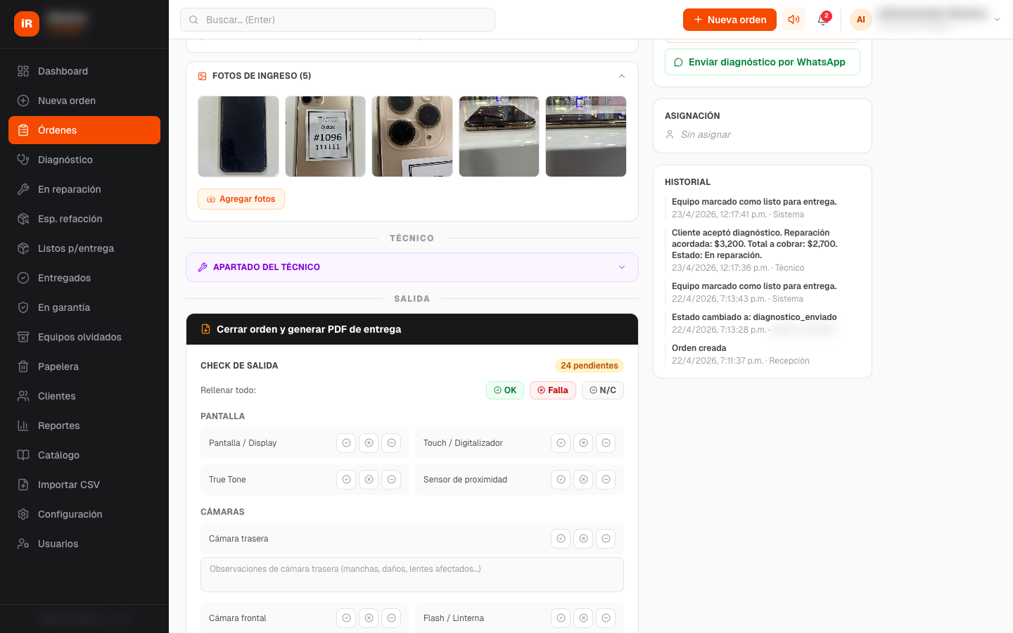Click the iR app logo
The height and width of the screenshot is (633, 1013).
tap(27, 24)
